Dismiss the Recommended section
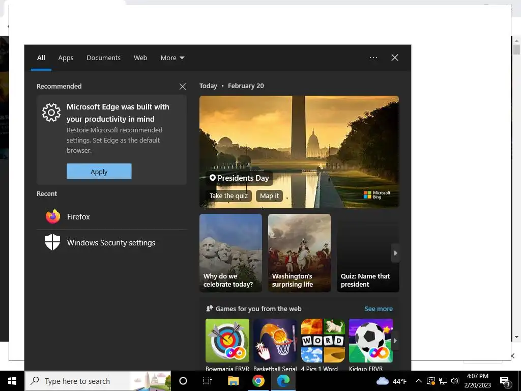521x391 pixels. pyautogui.click(x=183, y=87)
